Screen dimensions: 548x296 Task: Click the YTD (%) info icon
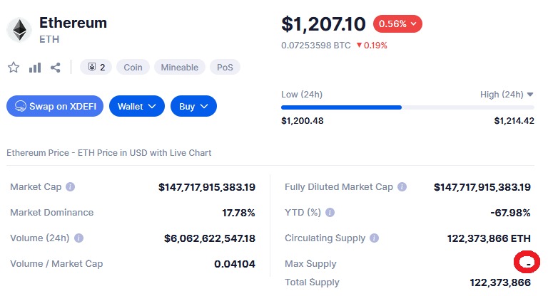(330, 212)
